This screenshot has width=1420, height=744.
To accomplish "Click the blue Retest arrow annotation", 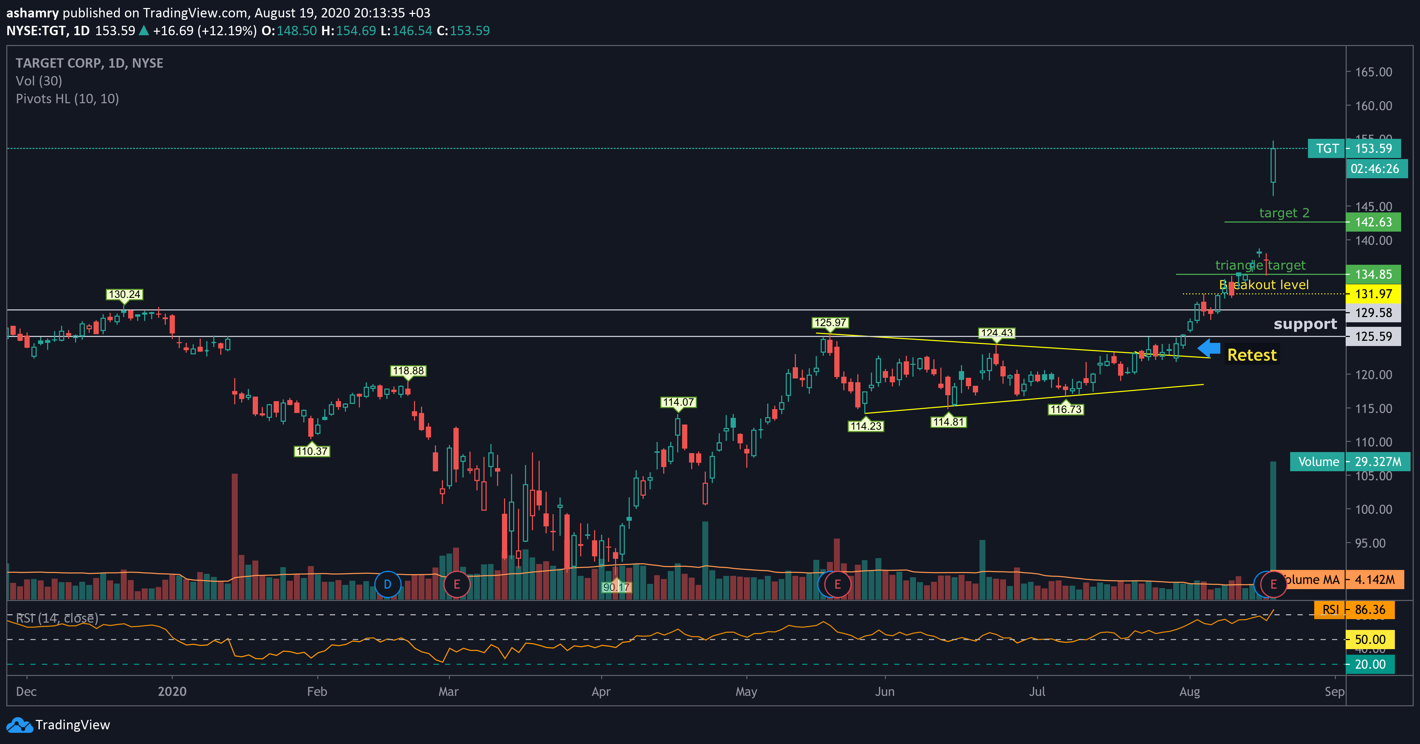I will coord(1209,348).
